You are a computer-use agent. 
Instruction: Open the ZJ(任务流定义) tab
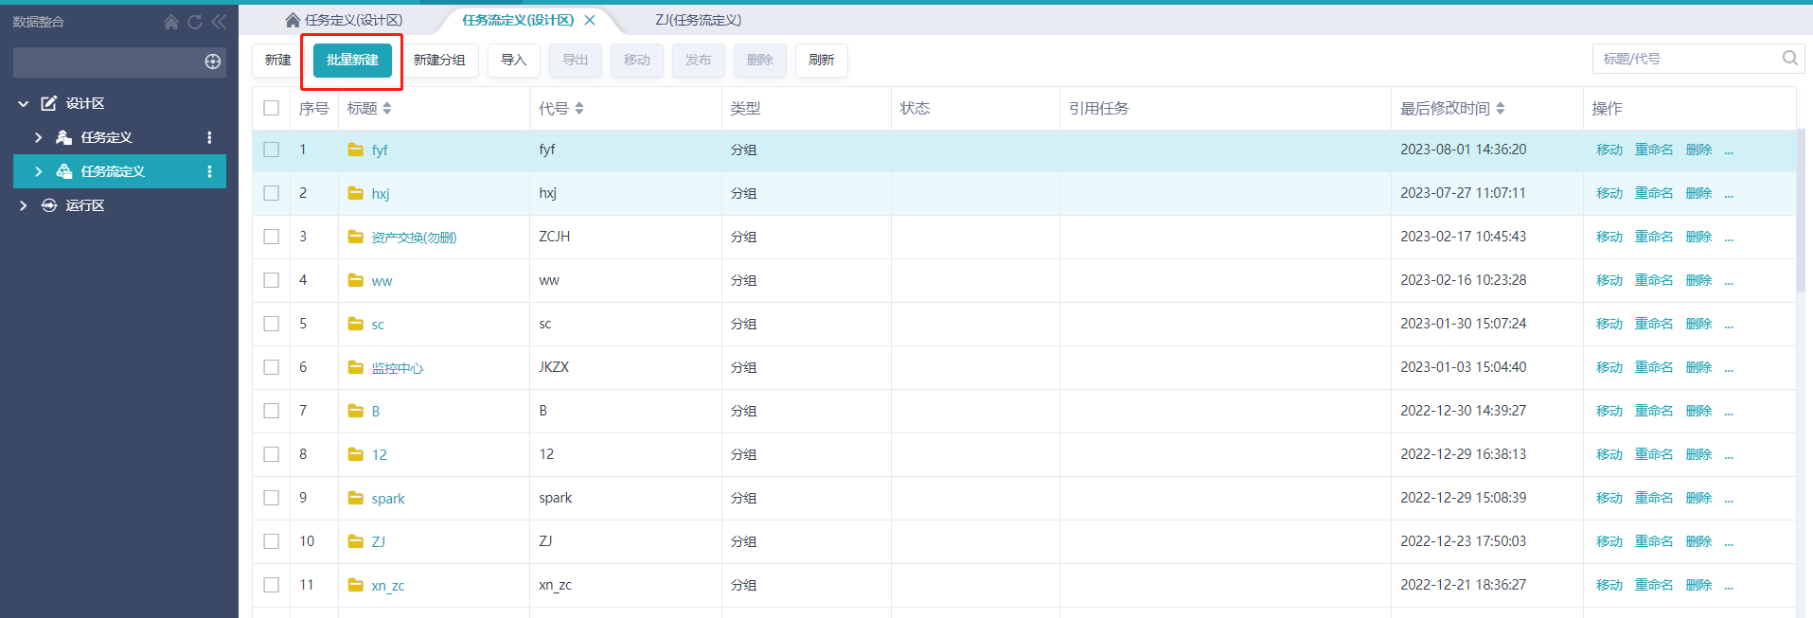(699, 20)
